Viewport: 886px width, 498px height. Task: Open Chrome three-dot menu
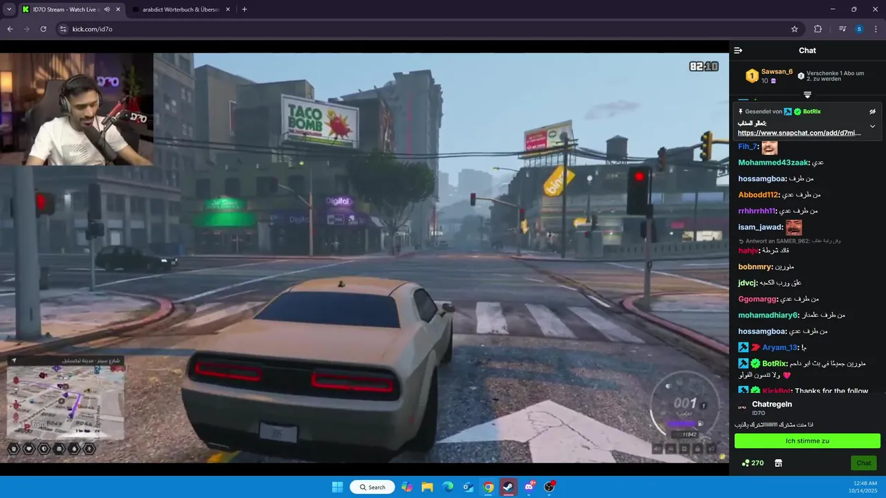[x=876, y=29]
